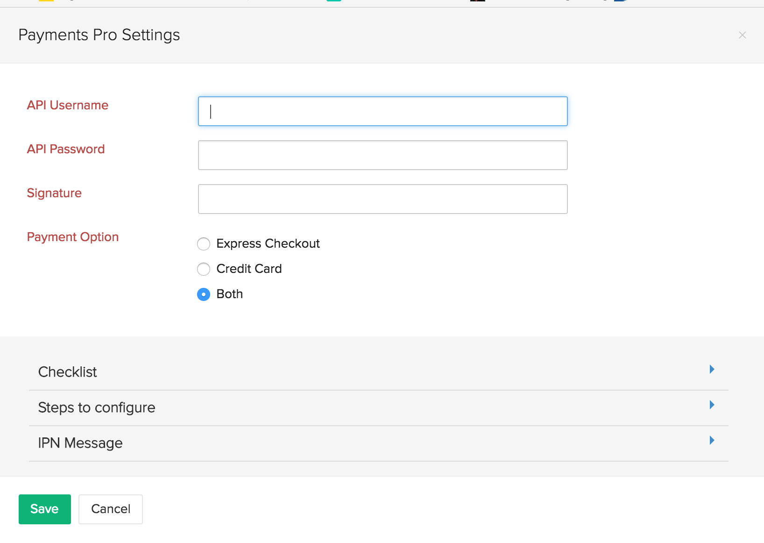The image size is (764, 543).
Task: Save the Payments Pro settings
Action: pos(44,509)
